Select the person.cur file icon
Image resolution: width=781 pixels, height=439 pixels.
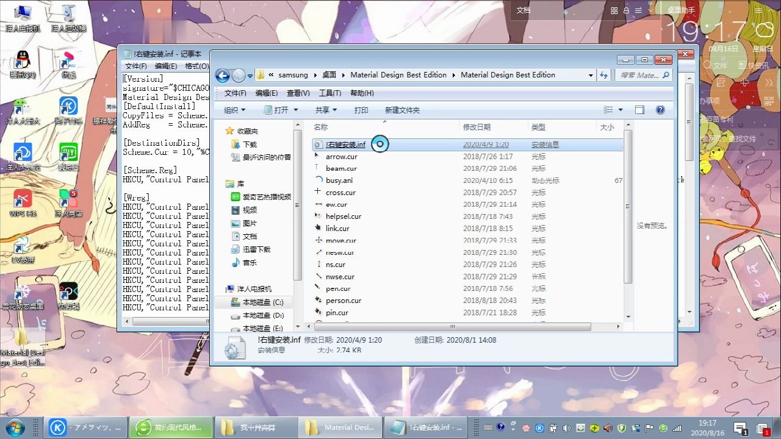(317, 301)
